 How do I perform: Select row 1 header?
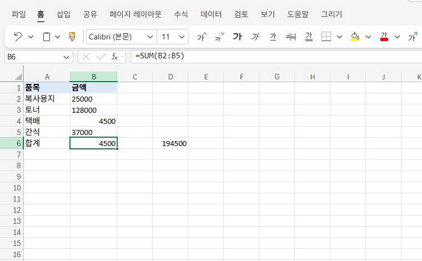[12, 88]
